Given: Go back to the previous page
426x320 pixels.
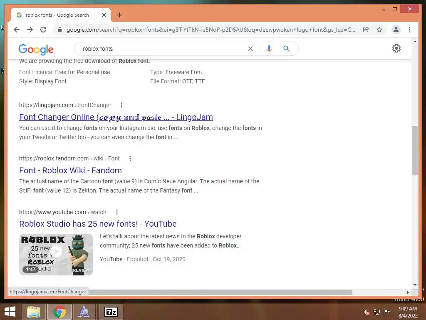Looking at the screenshot, I should click(x=17, y=30).
